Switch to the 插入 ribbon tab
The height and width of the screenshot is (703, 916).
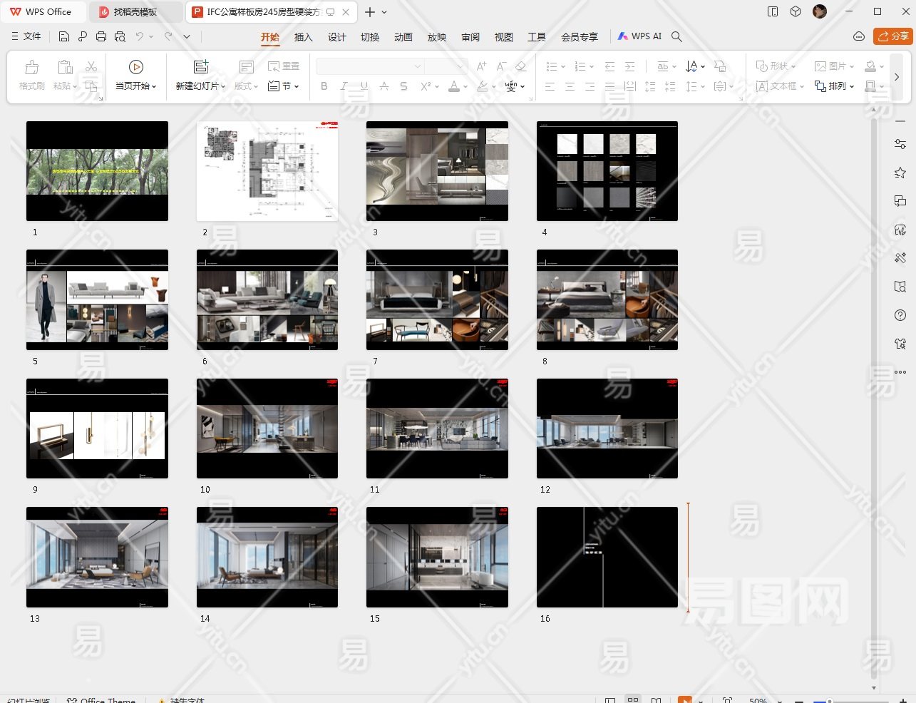point(303,37)
